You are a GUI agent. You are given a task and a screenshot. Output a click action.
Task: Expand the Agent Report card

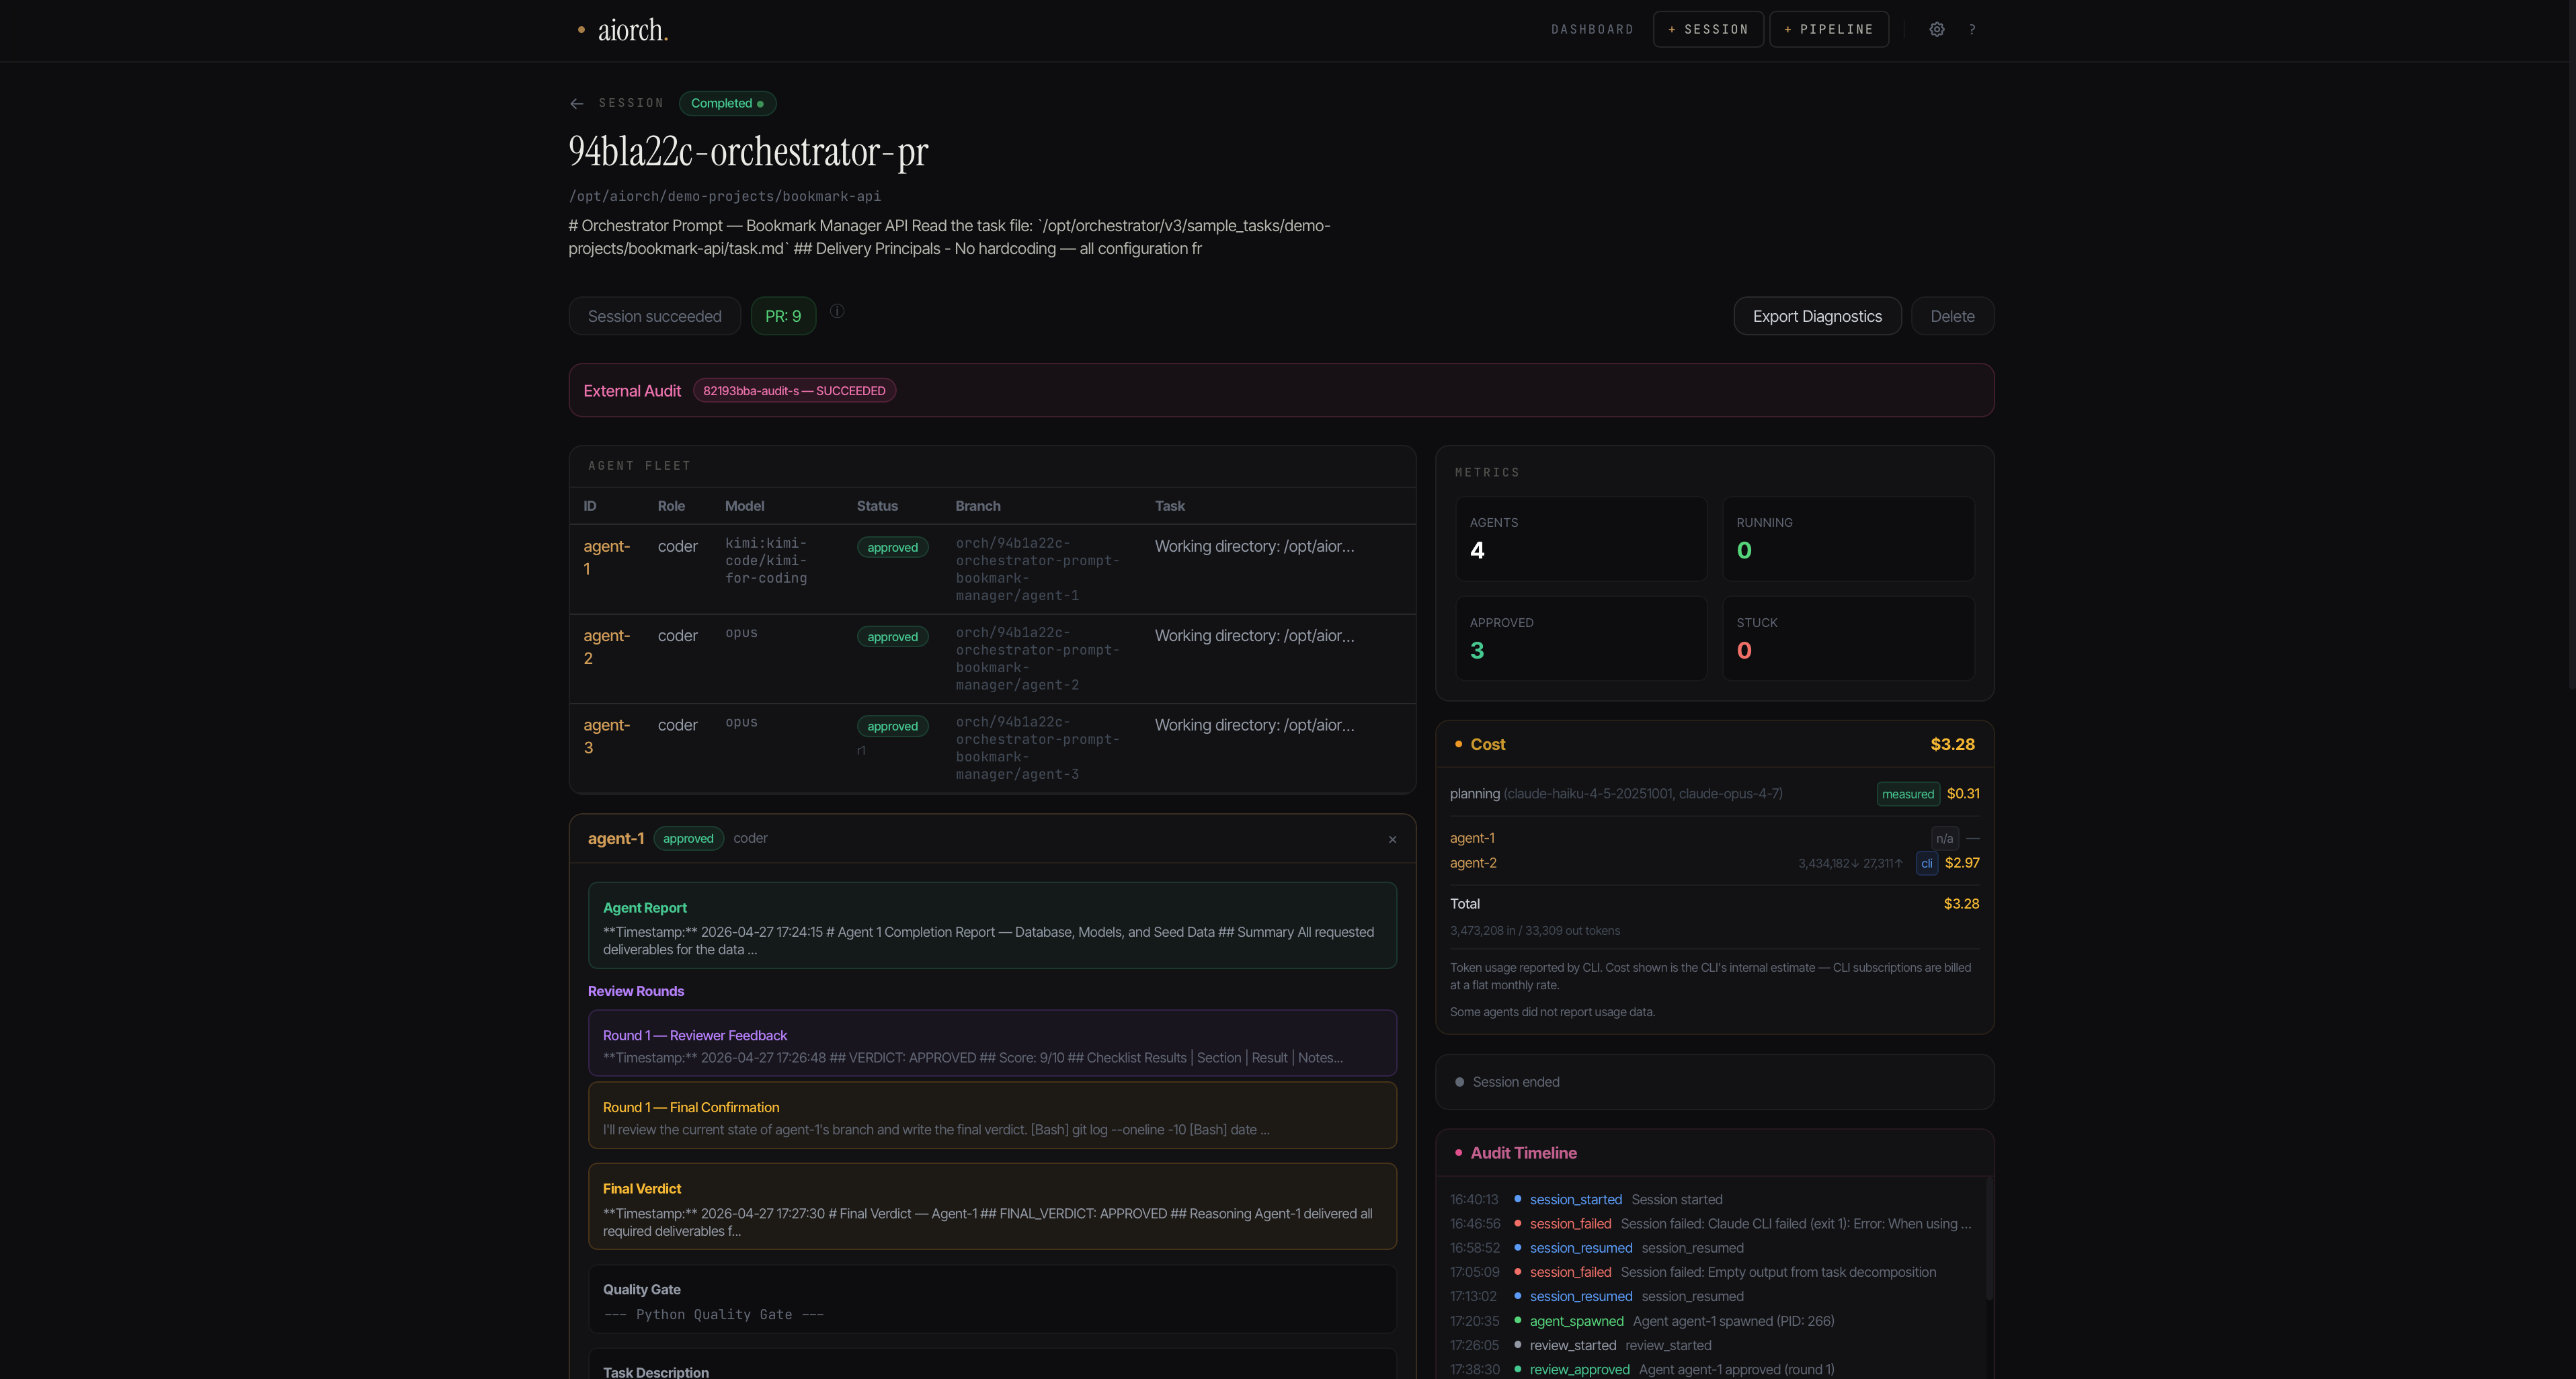(x=991, y=925)
